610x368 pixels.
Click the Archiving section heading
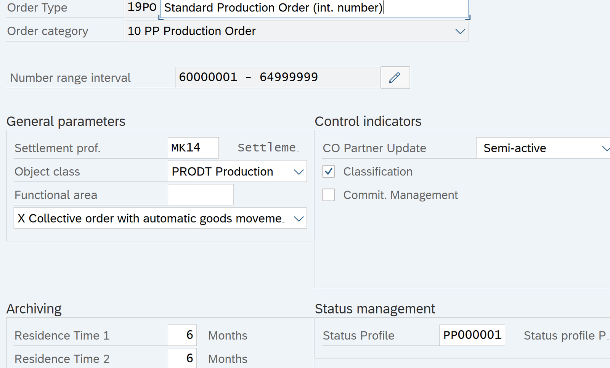pyautogui.click(x=34, y=309)
